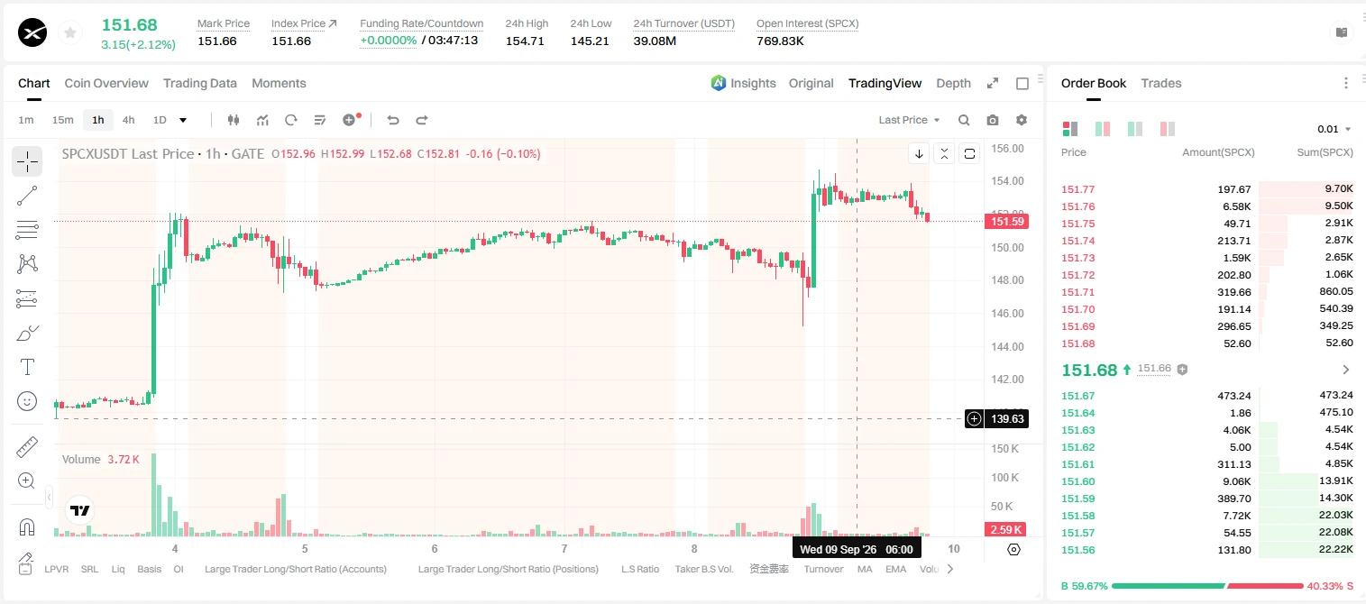Undo the last chart action
Image resolution: width=1366 pixels, height=604 pixels.
pyautogui.click(x=392, y=120)
